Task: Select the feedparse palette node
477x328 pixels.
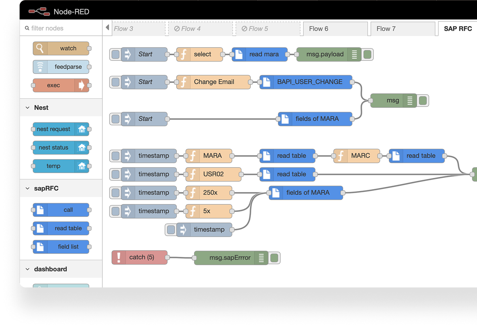Action: coord(61,67)
